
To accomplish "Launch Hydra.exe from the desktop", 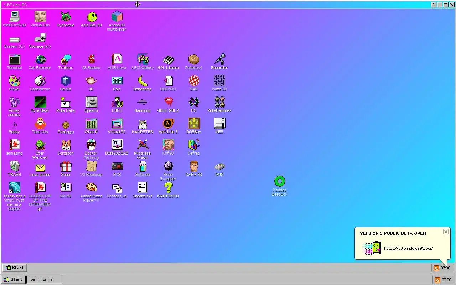I will (x=66, y=19).
